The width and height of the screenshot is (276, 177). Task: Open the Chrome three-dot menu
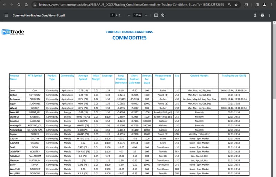271,5
